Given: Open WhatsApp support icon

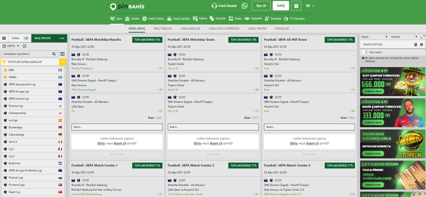Looking at the screenshot, I should click(245, 6).
